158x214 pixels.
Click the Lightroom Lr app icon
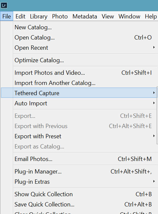pyautogui.click(x=4, y=6)
